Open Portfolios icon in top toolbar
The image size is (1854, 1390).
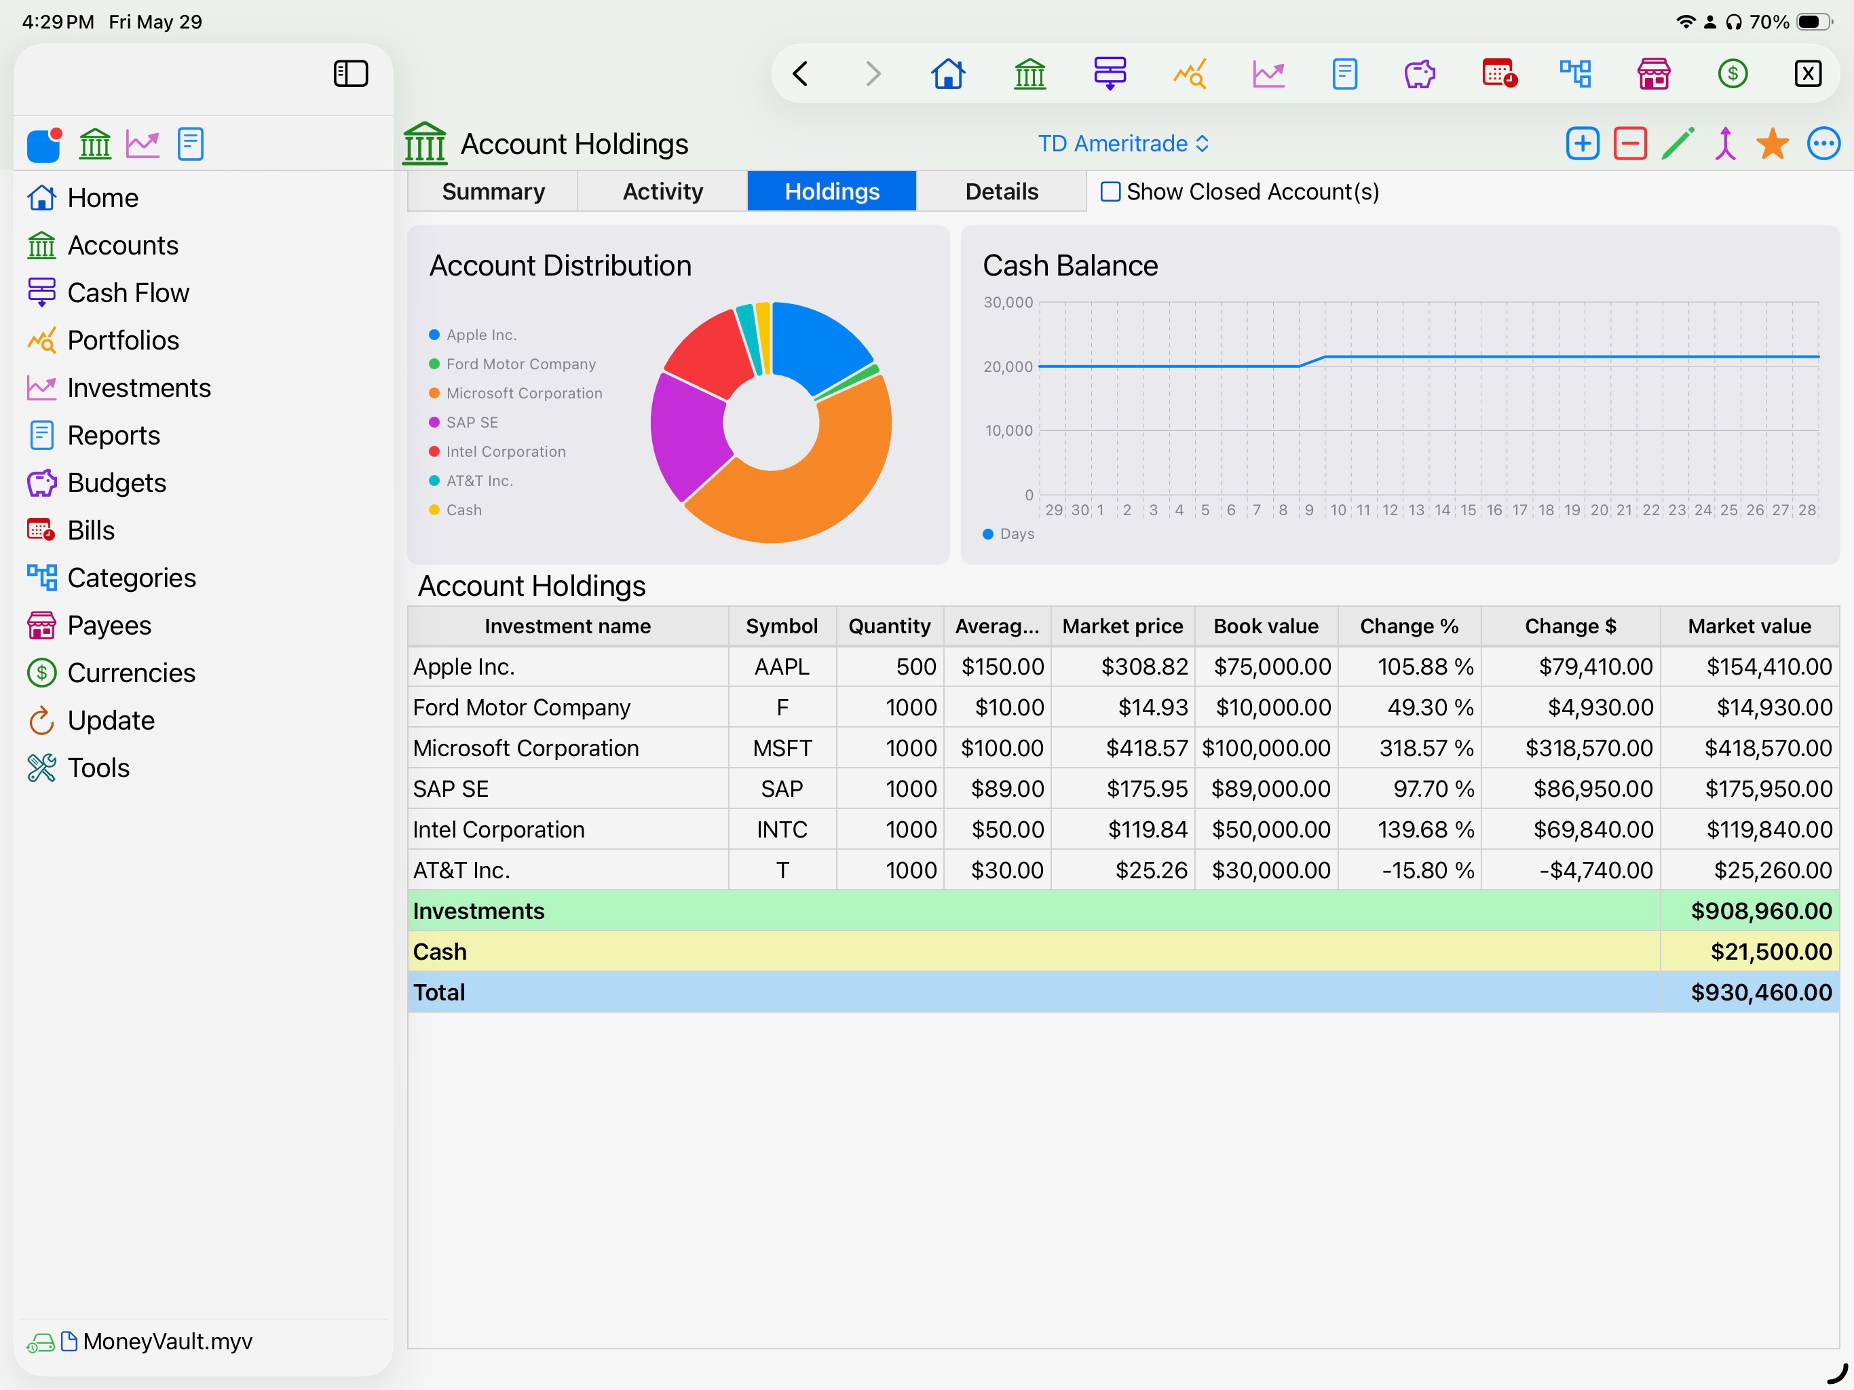click(1190, 74)
